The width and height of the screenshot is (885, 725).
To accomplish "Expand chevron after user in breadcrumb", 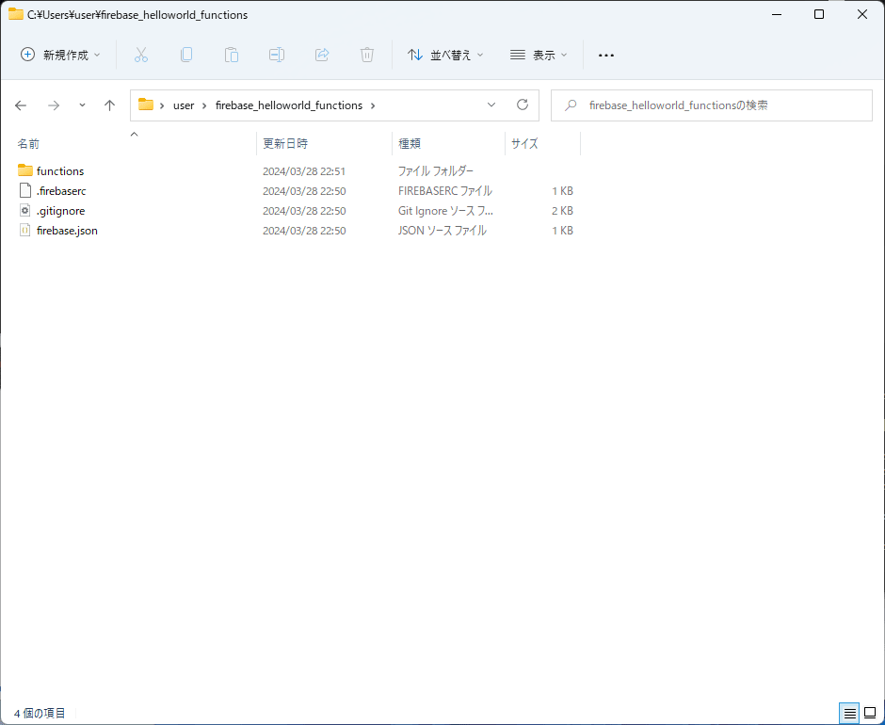I will click(x=204, y=105).
